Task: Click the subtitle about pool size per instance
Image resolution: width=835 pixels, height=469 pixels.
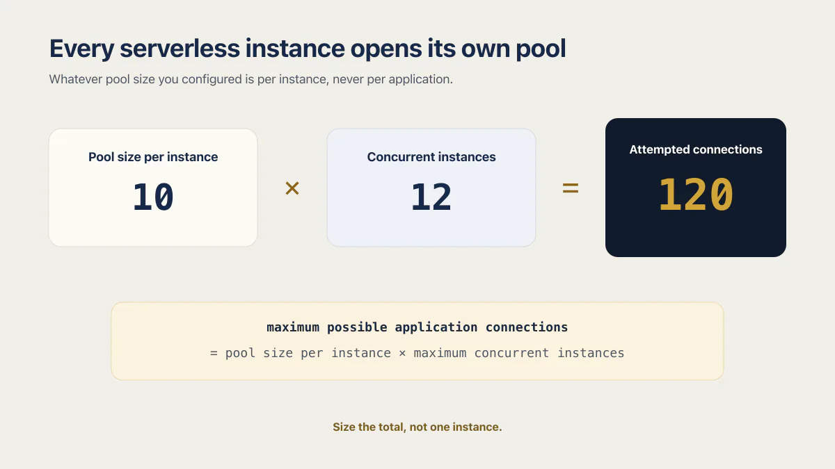Action: pos(251,79)
